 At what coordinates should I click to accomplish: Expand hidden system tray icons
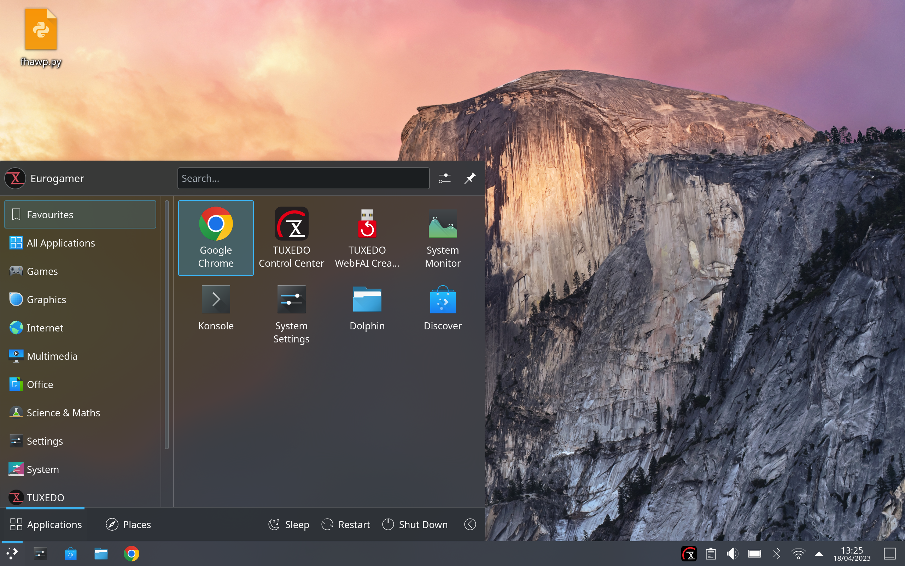click(x=819, y=553)
